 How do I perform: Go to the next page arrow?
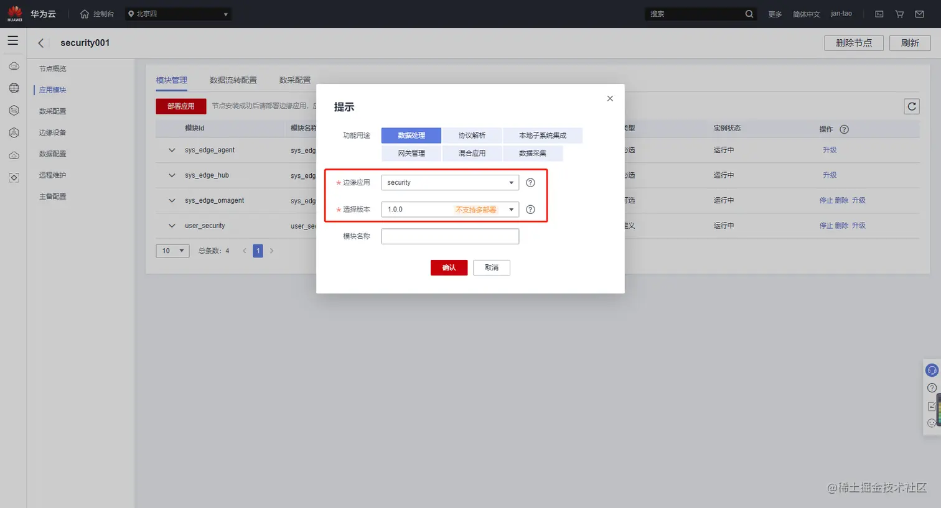pyautogui.click(x=271, y=251)
